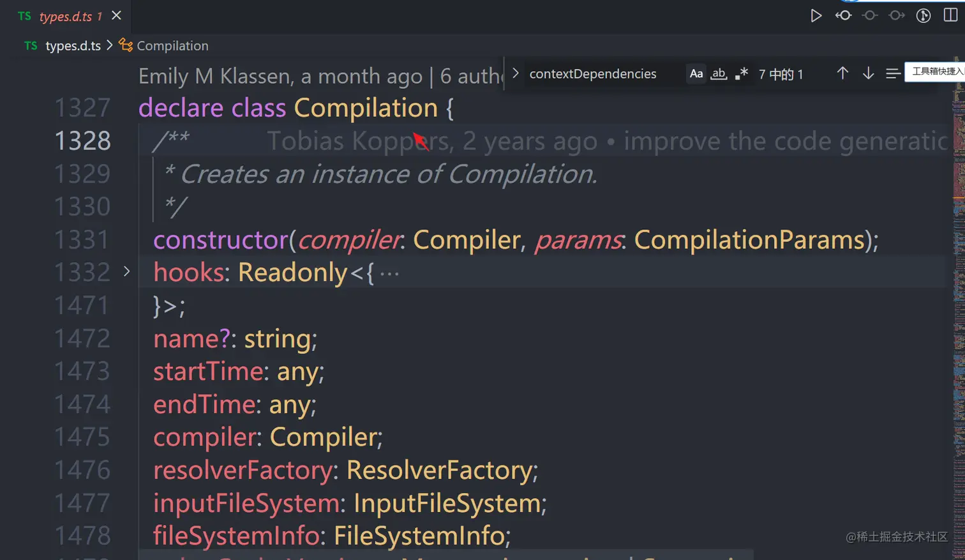Close the types.d.ts tab
The height and width of the screenshot is (560, 965).
116,15
